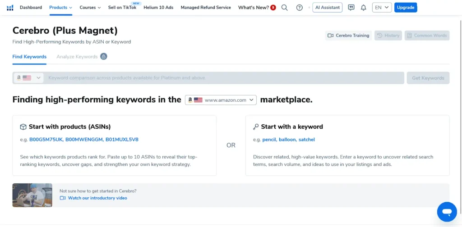Viewport: 462px width, 227px height.
Task: Go to Dashboard
Action: pos(31,8)
